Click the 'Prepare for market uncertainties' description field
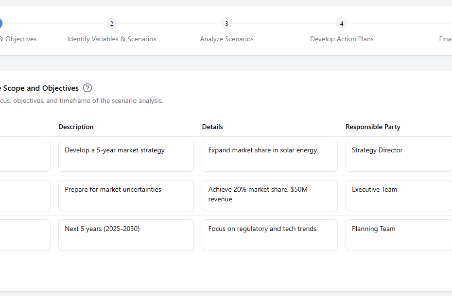Viewport: 452px width, 296px height. [126, 196]
